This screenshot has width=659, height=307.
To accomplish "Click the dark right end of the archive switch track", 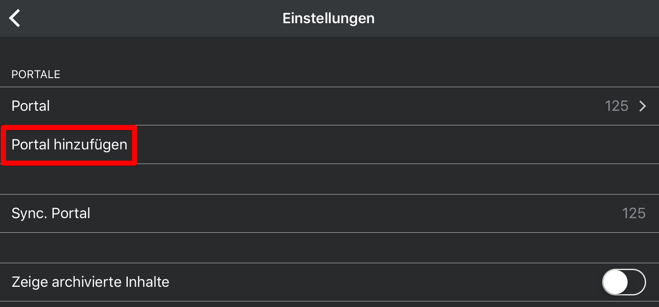I will 637,282.
